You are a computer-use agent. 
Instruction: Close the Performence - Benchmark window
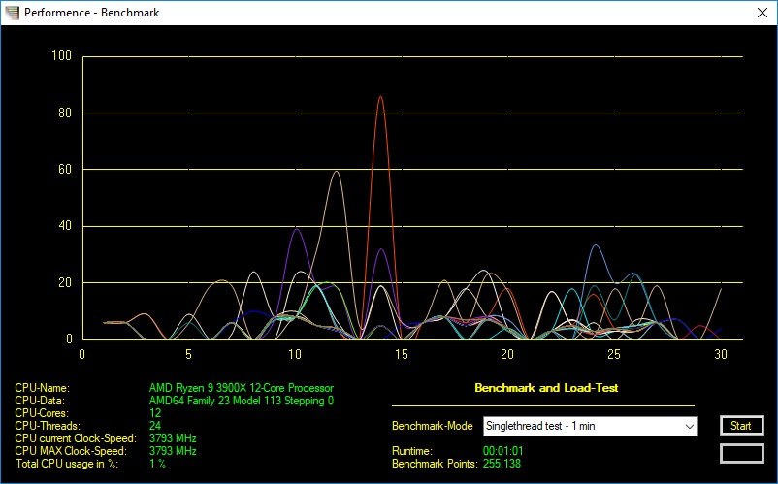pyautogui.click(x=762, y=13)
